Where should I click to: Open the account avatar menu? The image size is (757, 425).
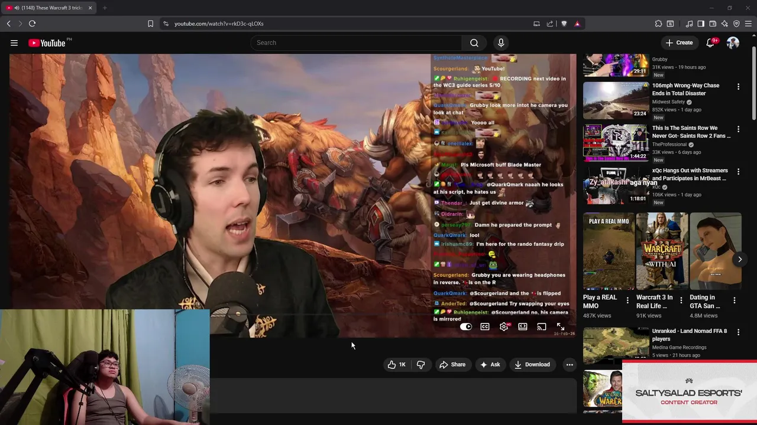[x=733, y=42]
